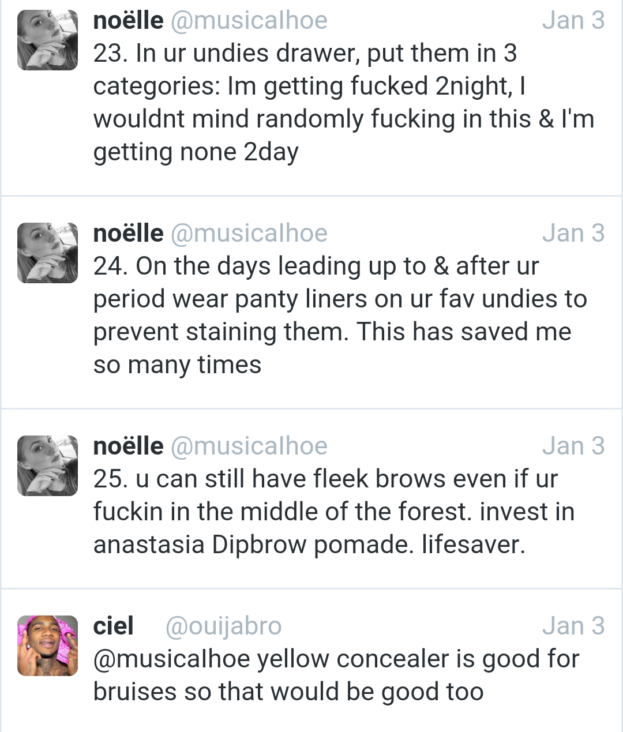Tap the @musicalhoe mention in ciel's reply
623x732 pixels.
(172, 659)
